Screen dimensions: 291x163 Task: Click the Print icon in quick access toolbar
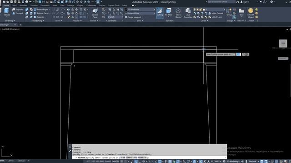(x=27, y=2)
